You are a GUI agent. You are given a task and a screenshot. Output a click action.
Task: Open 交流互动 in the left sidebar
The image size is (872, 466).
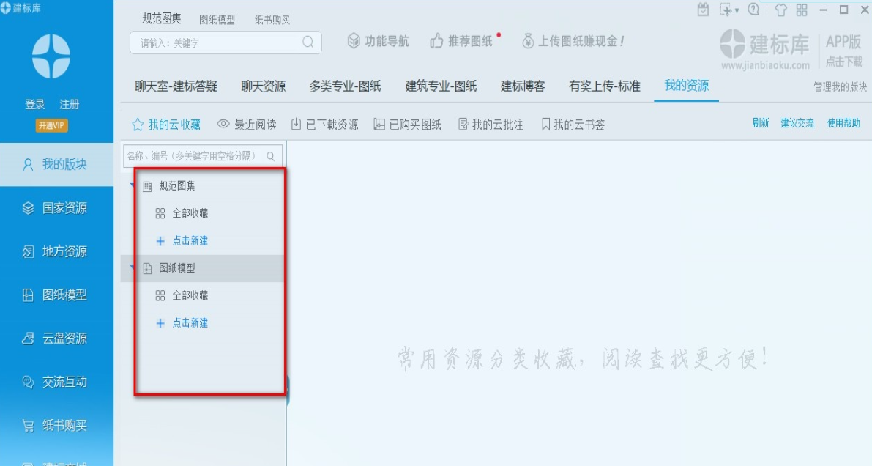(x=56, y=382)
